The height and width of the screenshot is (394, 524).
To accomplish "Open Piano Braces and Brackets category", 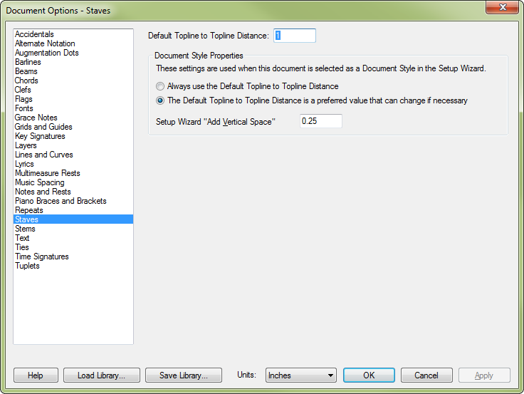I will (x=61, y=201).
